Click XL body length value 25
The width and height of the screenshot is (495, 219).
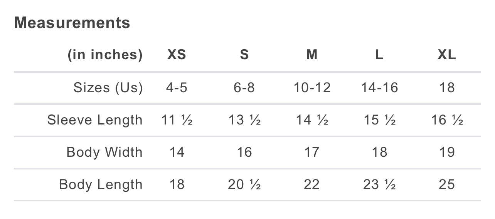(x=447, y=185)
